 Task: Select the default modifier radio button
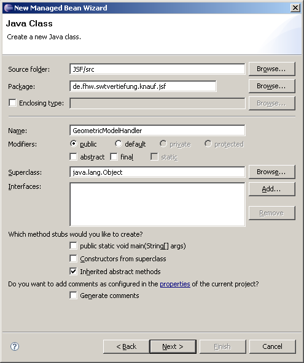119,143
